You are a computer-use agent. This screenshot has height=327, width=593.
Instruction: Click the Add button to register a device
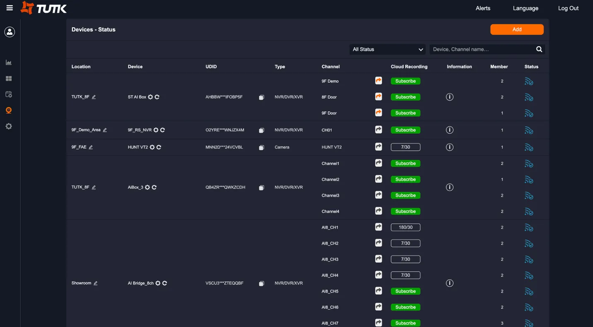516,29
